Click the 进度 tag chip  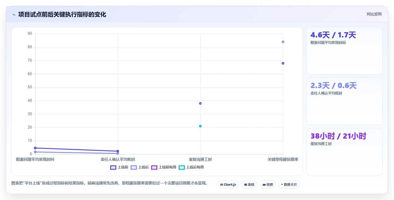[268, 185]
